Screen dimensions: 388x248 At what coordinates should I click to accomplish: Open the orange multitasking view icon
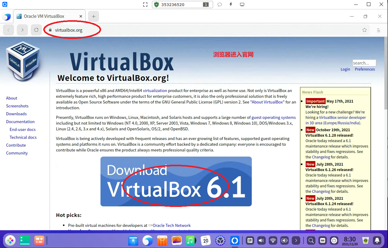39,240
